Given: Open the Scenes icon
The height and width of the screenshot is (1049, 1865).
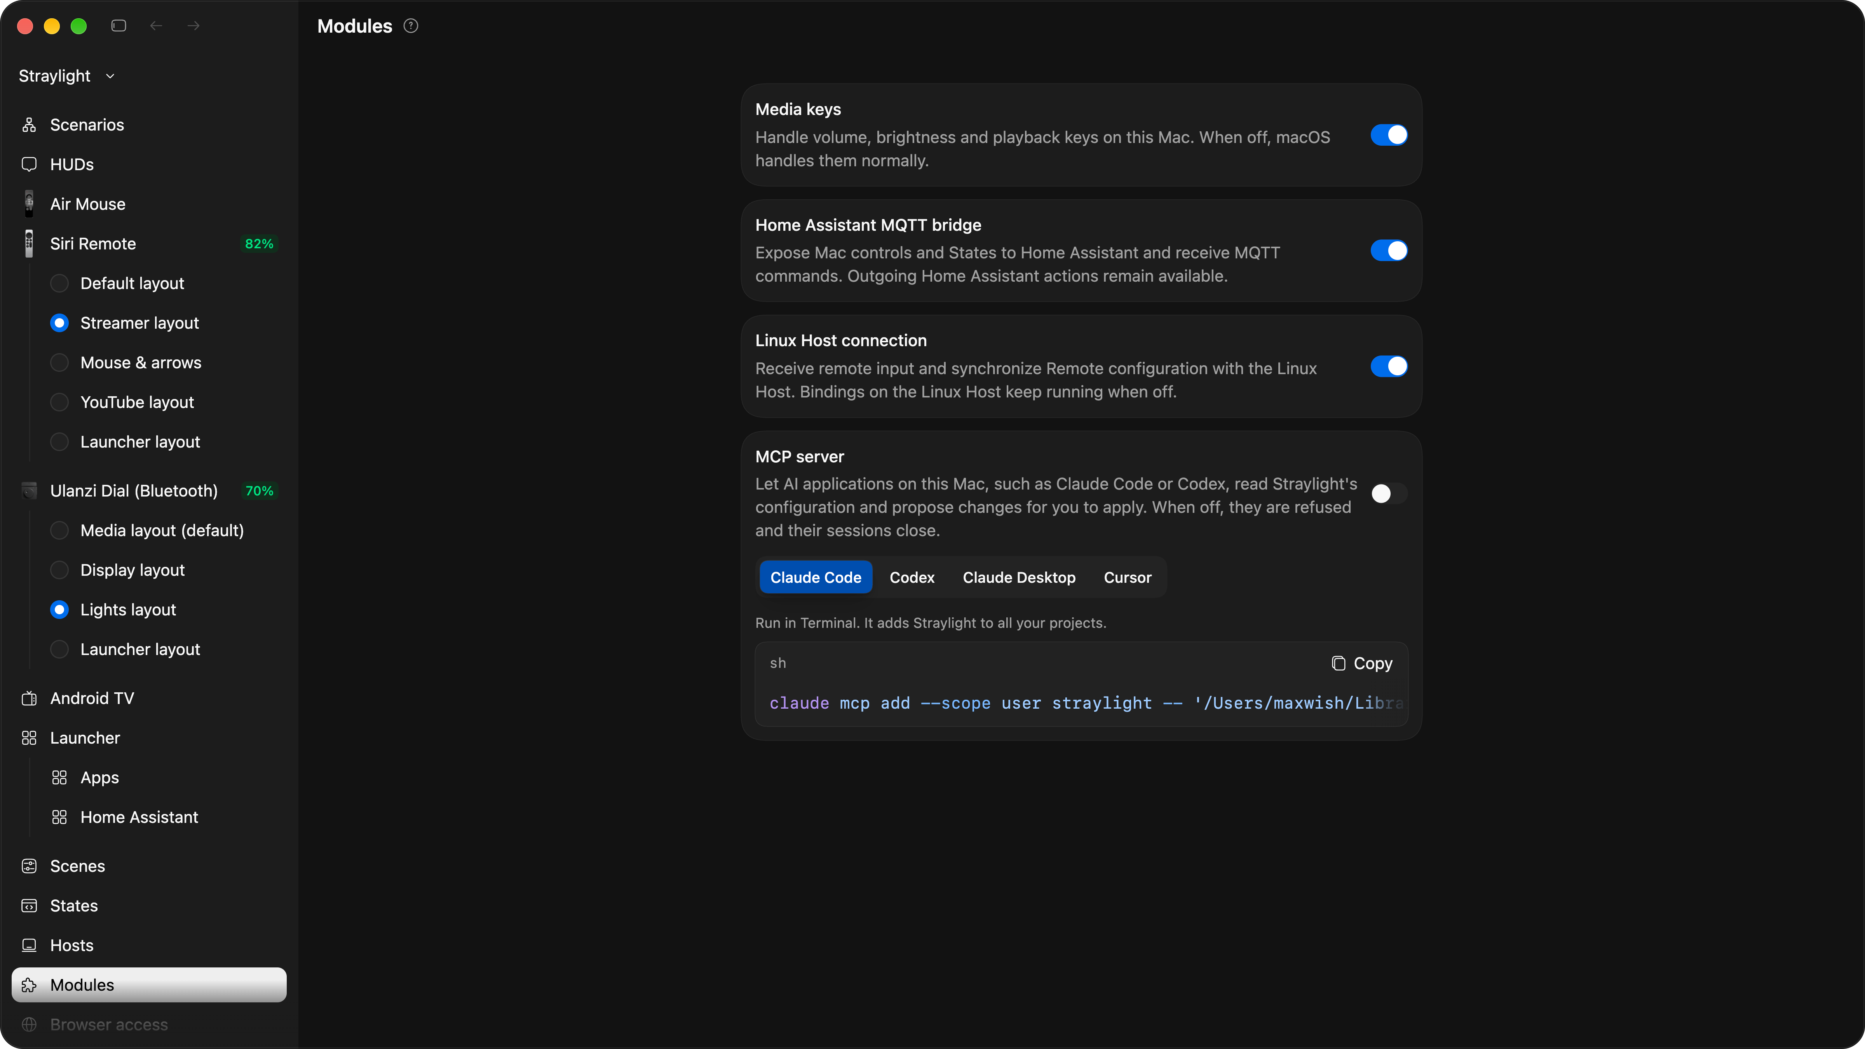Looking at the screenshot, I should 29,866.
